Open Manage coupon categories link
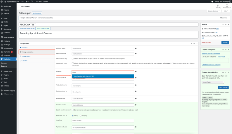The width and height of the screenshot is (232, 134). click(x=211, y=53)
